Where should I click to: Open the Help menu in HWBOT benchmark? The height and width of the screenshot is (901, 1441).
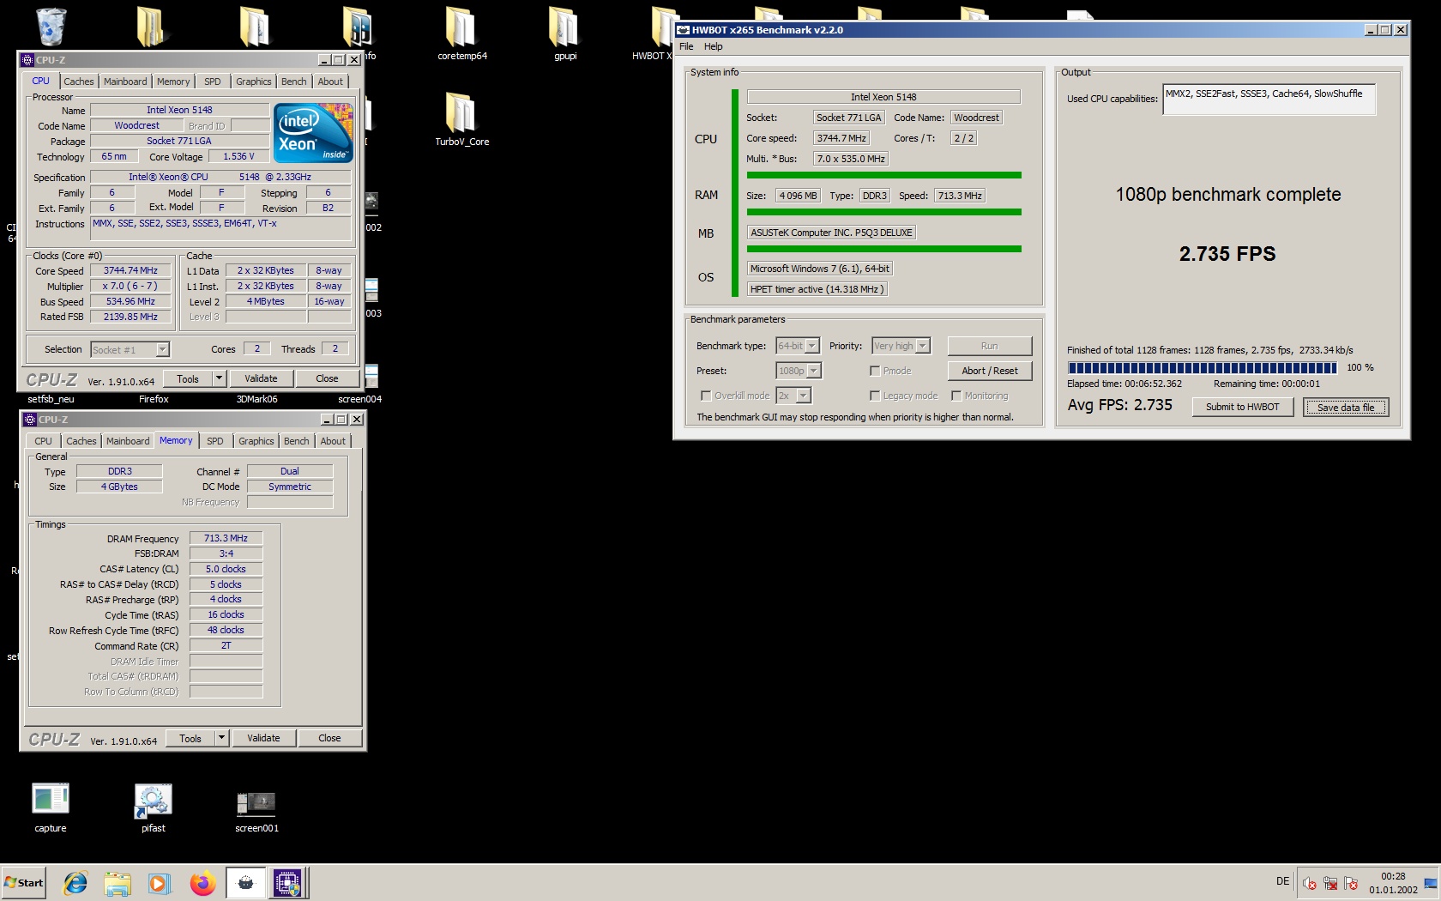(x=714, y=46)
